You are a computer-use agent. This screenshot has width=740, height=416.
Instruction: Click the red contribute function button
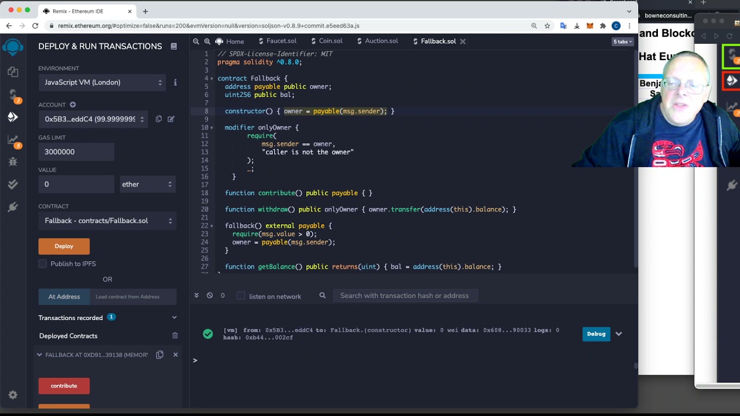pos(64,386)
